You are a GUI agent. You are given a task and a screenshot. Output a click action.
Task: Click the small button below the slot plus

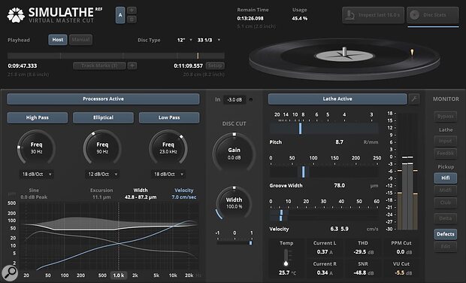[x=132, y=20]
